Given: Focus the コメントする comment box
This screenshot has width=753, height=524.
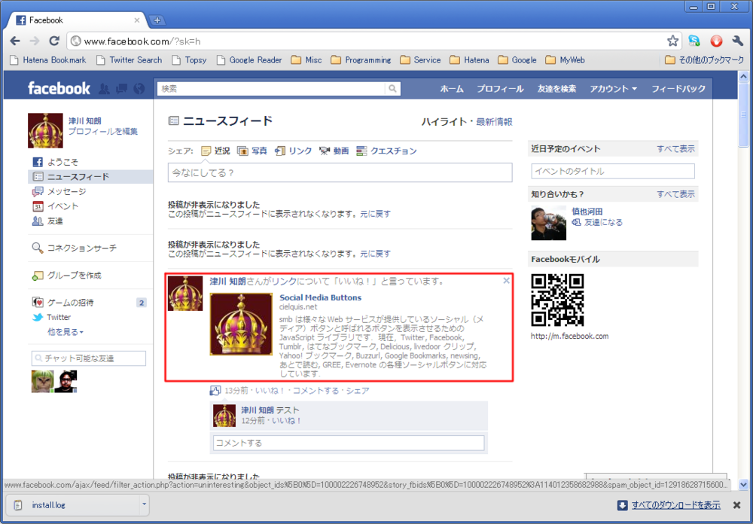Looking at the screenshot, I should [349, 443].
